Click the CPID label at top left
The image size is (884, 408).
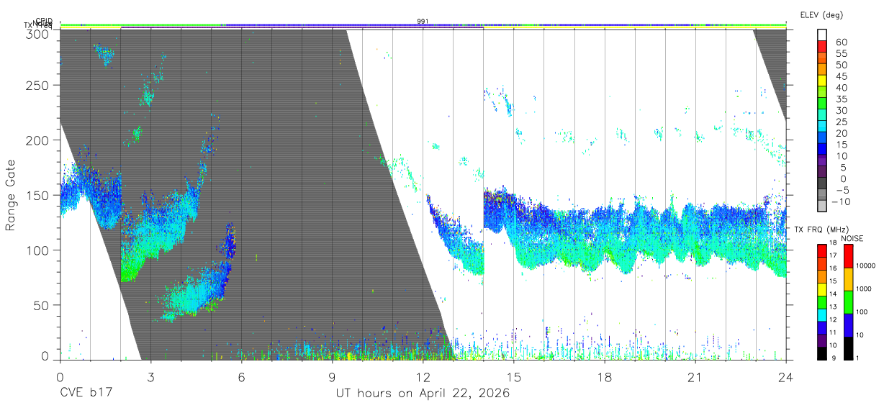(x=45, y=20)
